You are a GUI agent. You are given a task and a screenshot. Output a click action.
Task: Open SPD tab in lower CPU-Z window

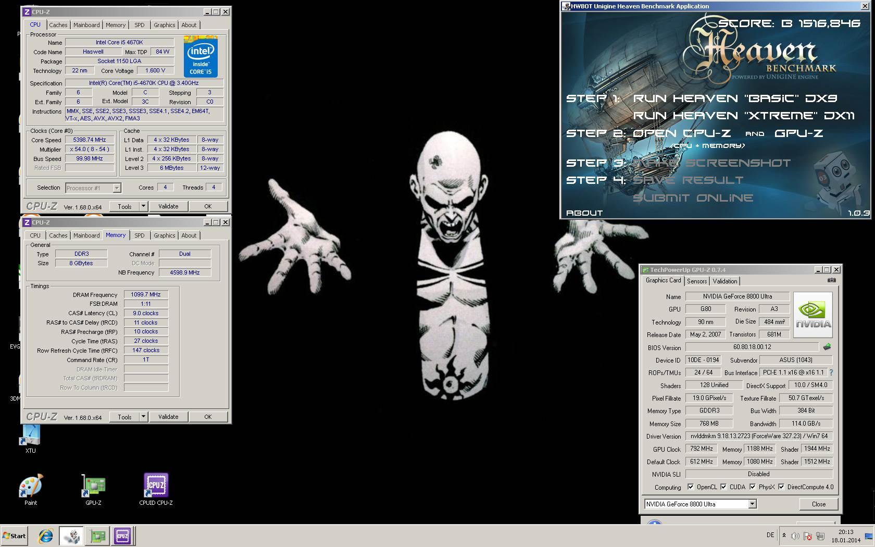click(140, 235)
